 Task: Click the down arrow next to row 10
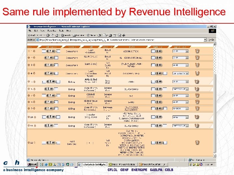[35, 117]
